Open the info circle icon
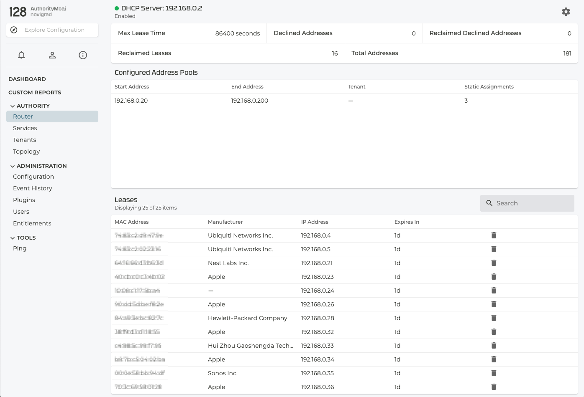Viewport: 584px width, 397px height. pos(83,55)
